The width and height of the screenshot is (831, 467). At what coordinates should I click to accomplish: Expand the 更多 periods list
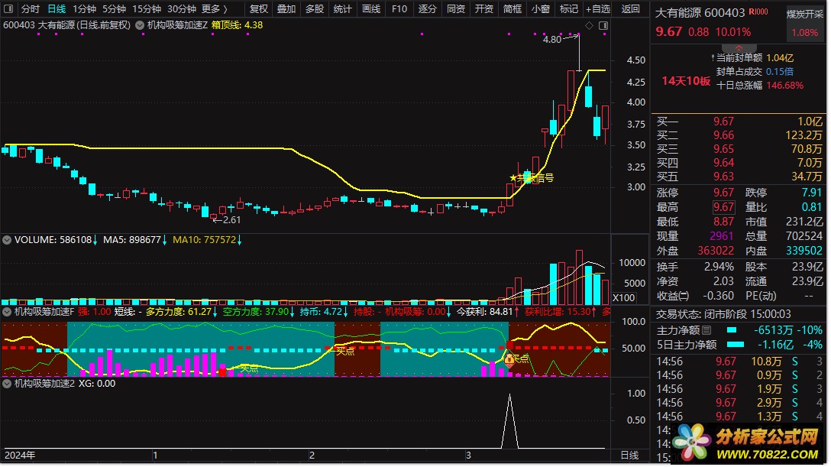click(x=215, y=9)
